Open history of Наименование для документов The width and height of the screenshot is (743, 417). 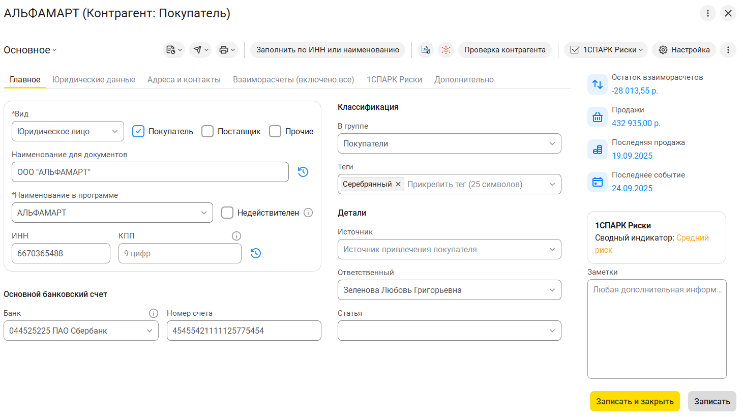tap(303, 172)
